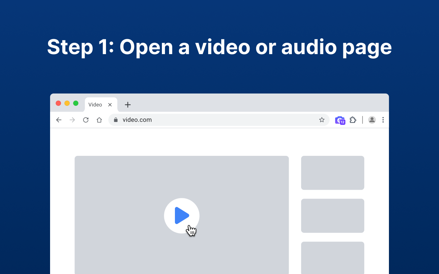Open the three-dot browser menu
This screenshot has width=439, height=274.
(383, 120)
